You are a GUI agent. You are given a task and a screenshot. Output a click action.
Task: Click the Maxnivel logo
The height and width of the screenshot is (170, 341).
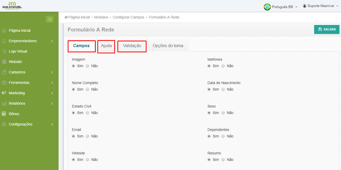click(12, 6)
